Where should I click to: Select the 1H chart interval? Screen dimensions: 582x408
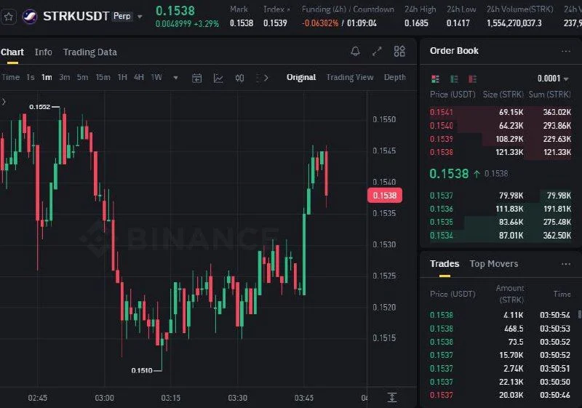pyautogui.click(x=122, y=77)
